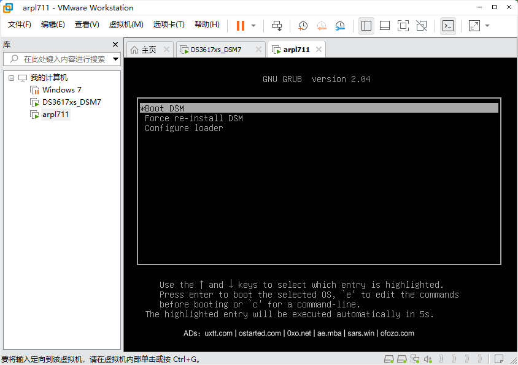The height and width of the screenshot is (365, 518).
Task: Select 我的计算机 in the library tree
Action: click(x=49, y=78)
